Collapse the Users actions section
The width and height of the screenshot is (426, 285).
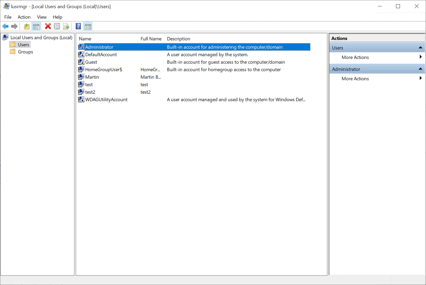[420, 48]
